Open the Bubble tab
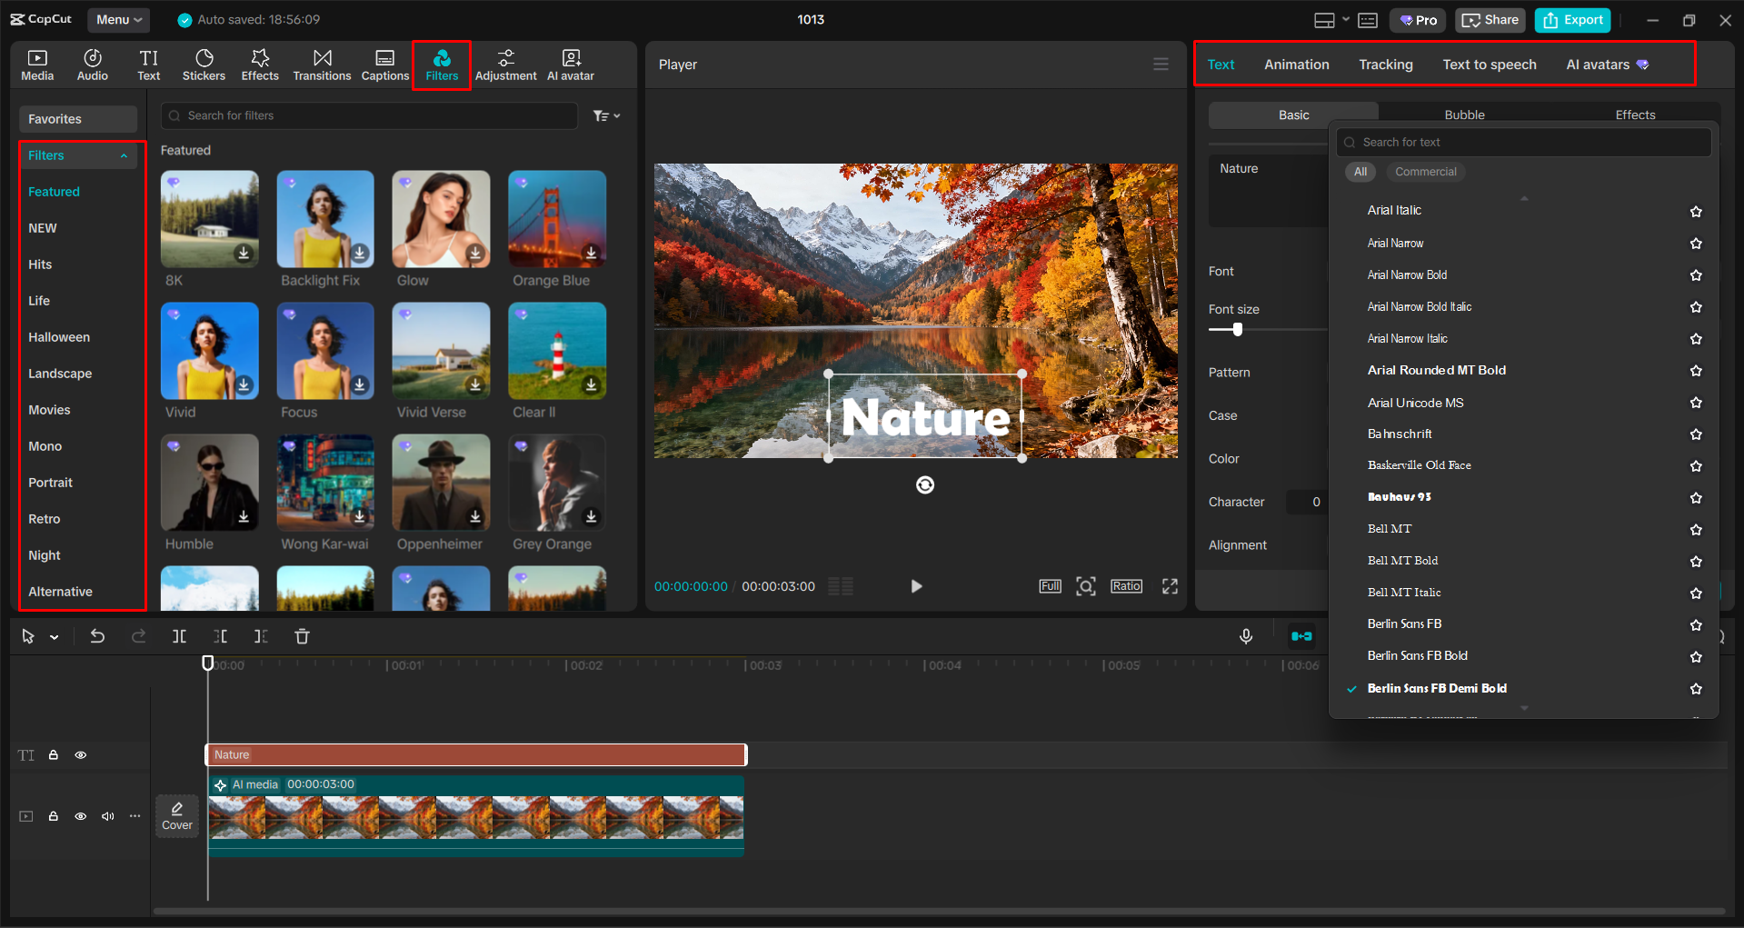The width and height of the screenshot is (1744, 928). pyautogui.click(x=1464, y=114)
